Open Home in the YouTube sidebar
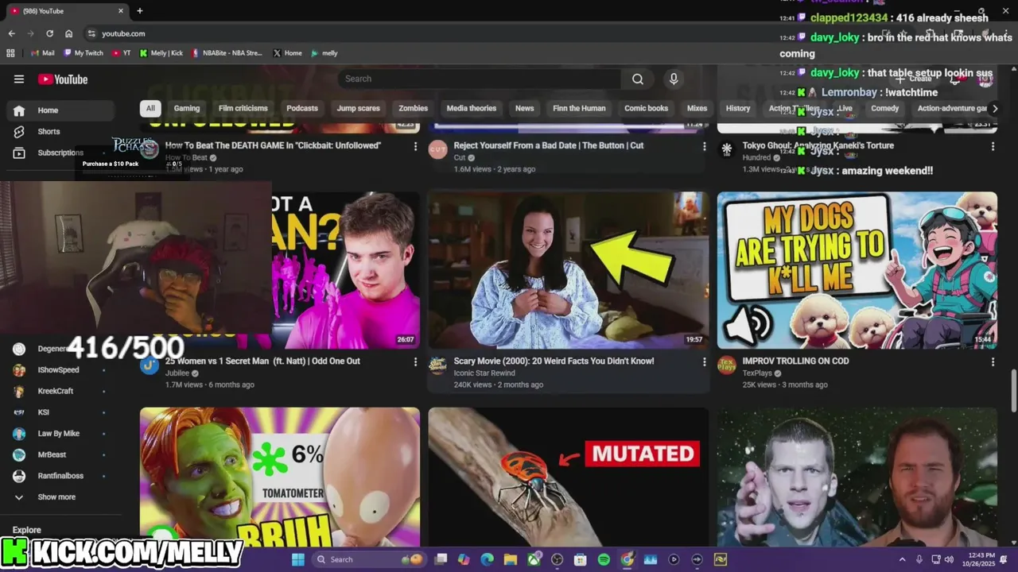Image resolution: width=1018 pixels, height=572 pixels. coord(60,110)
